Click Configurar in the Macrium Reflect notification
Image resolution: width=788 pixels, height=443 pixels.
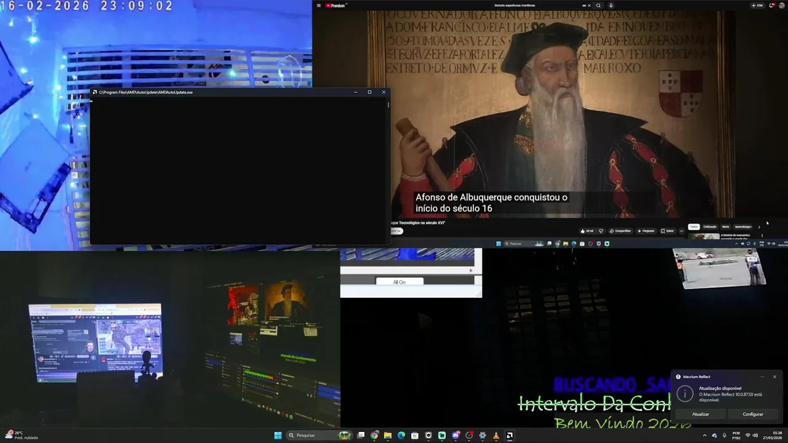click(x=753, y=414)
